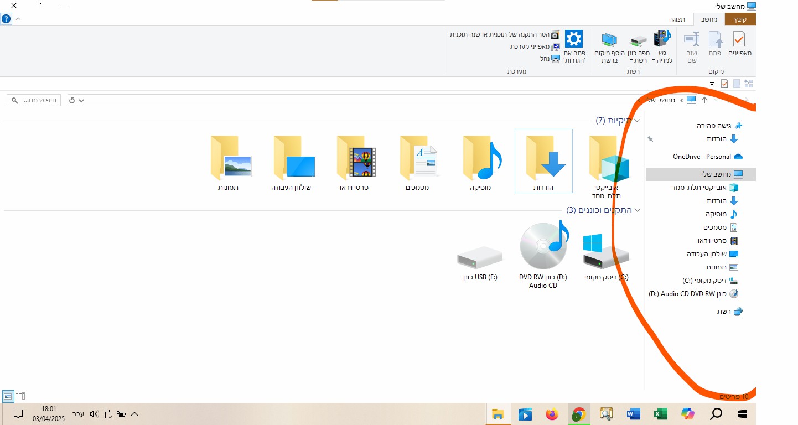Collapse the התקנים וכוננים (3) group
Image resolution: width=798 pixels, height=425 pixels.
click(x=638, y=210)
